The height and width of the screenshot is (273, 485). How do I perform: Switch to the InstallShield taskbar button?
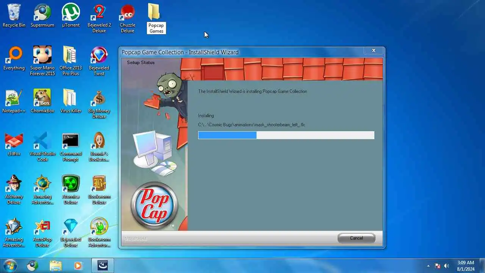tap(103, 266)
